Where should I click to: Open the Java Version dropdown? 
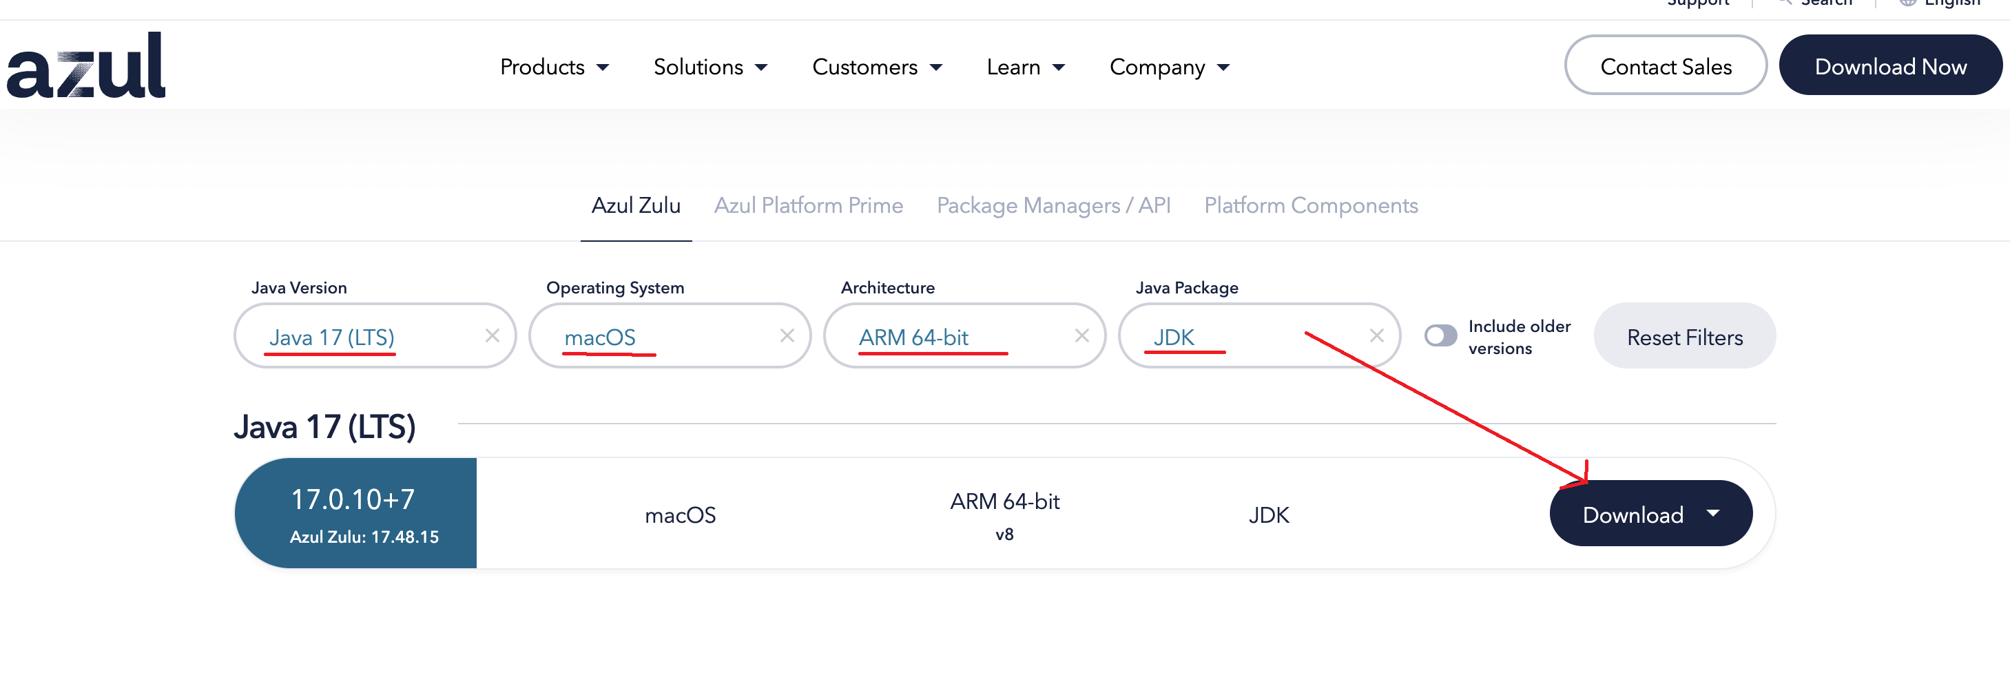click(x=375, y=335)
